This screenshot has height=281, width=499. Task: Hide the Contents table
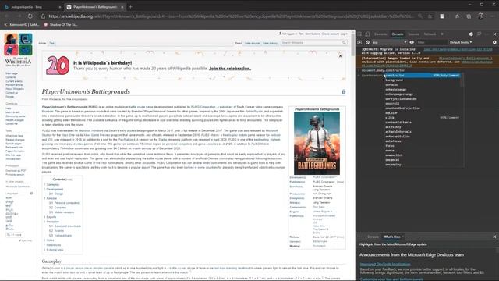[69, 180]
